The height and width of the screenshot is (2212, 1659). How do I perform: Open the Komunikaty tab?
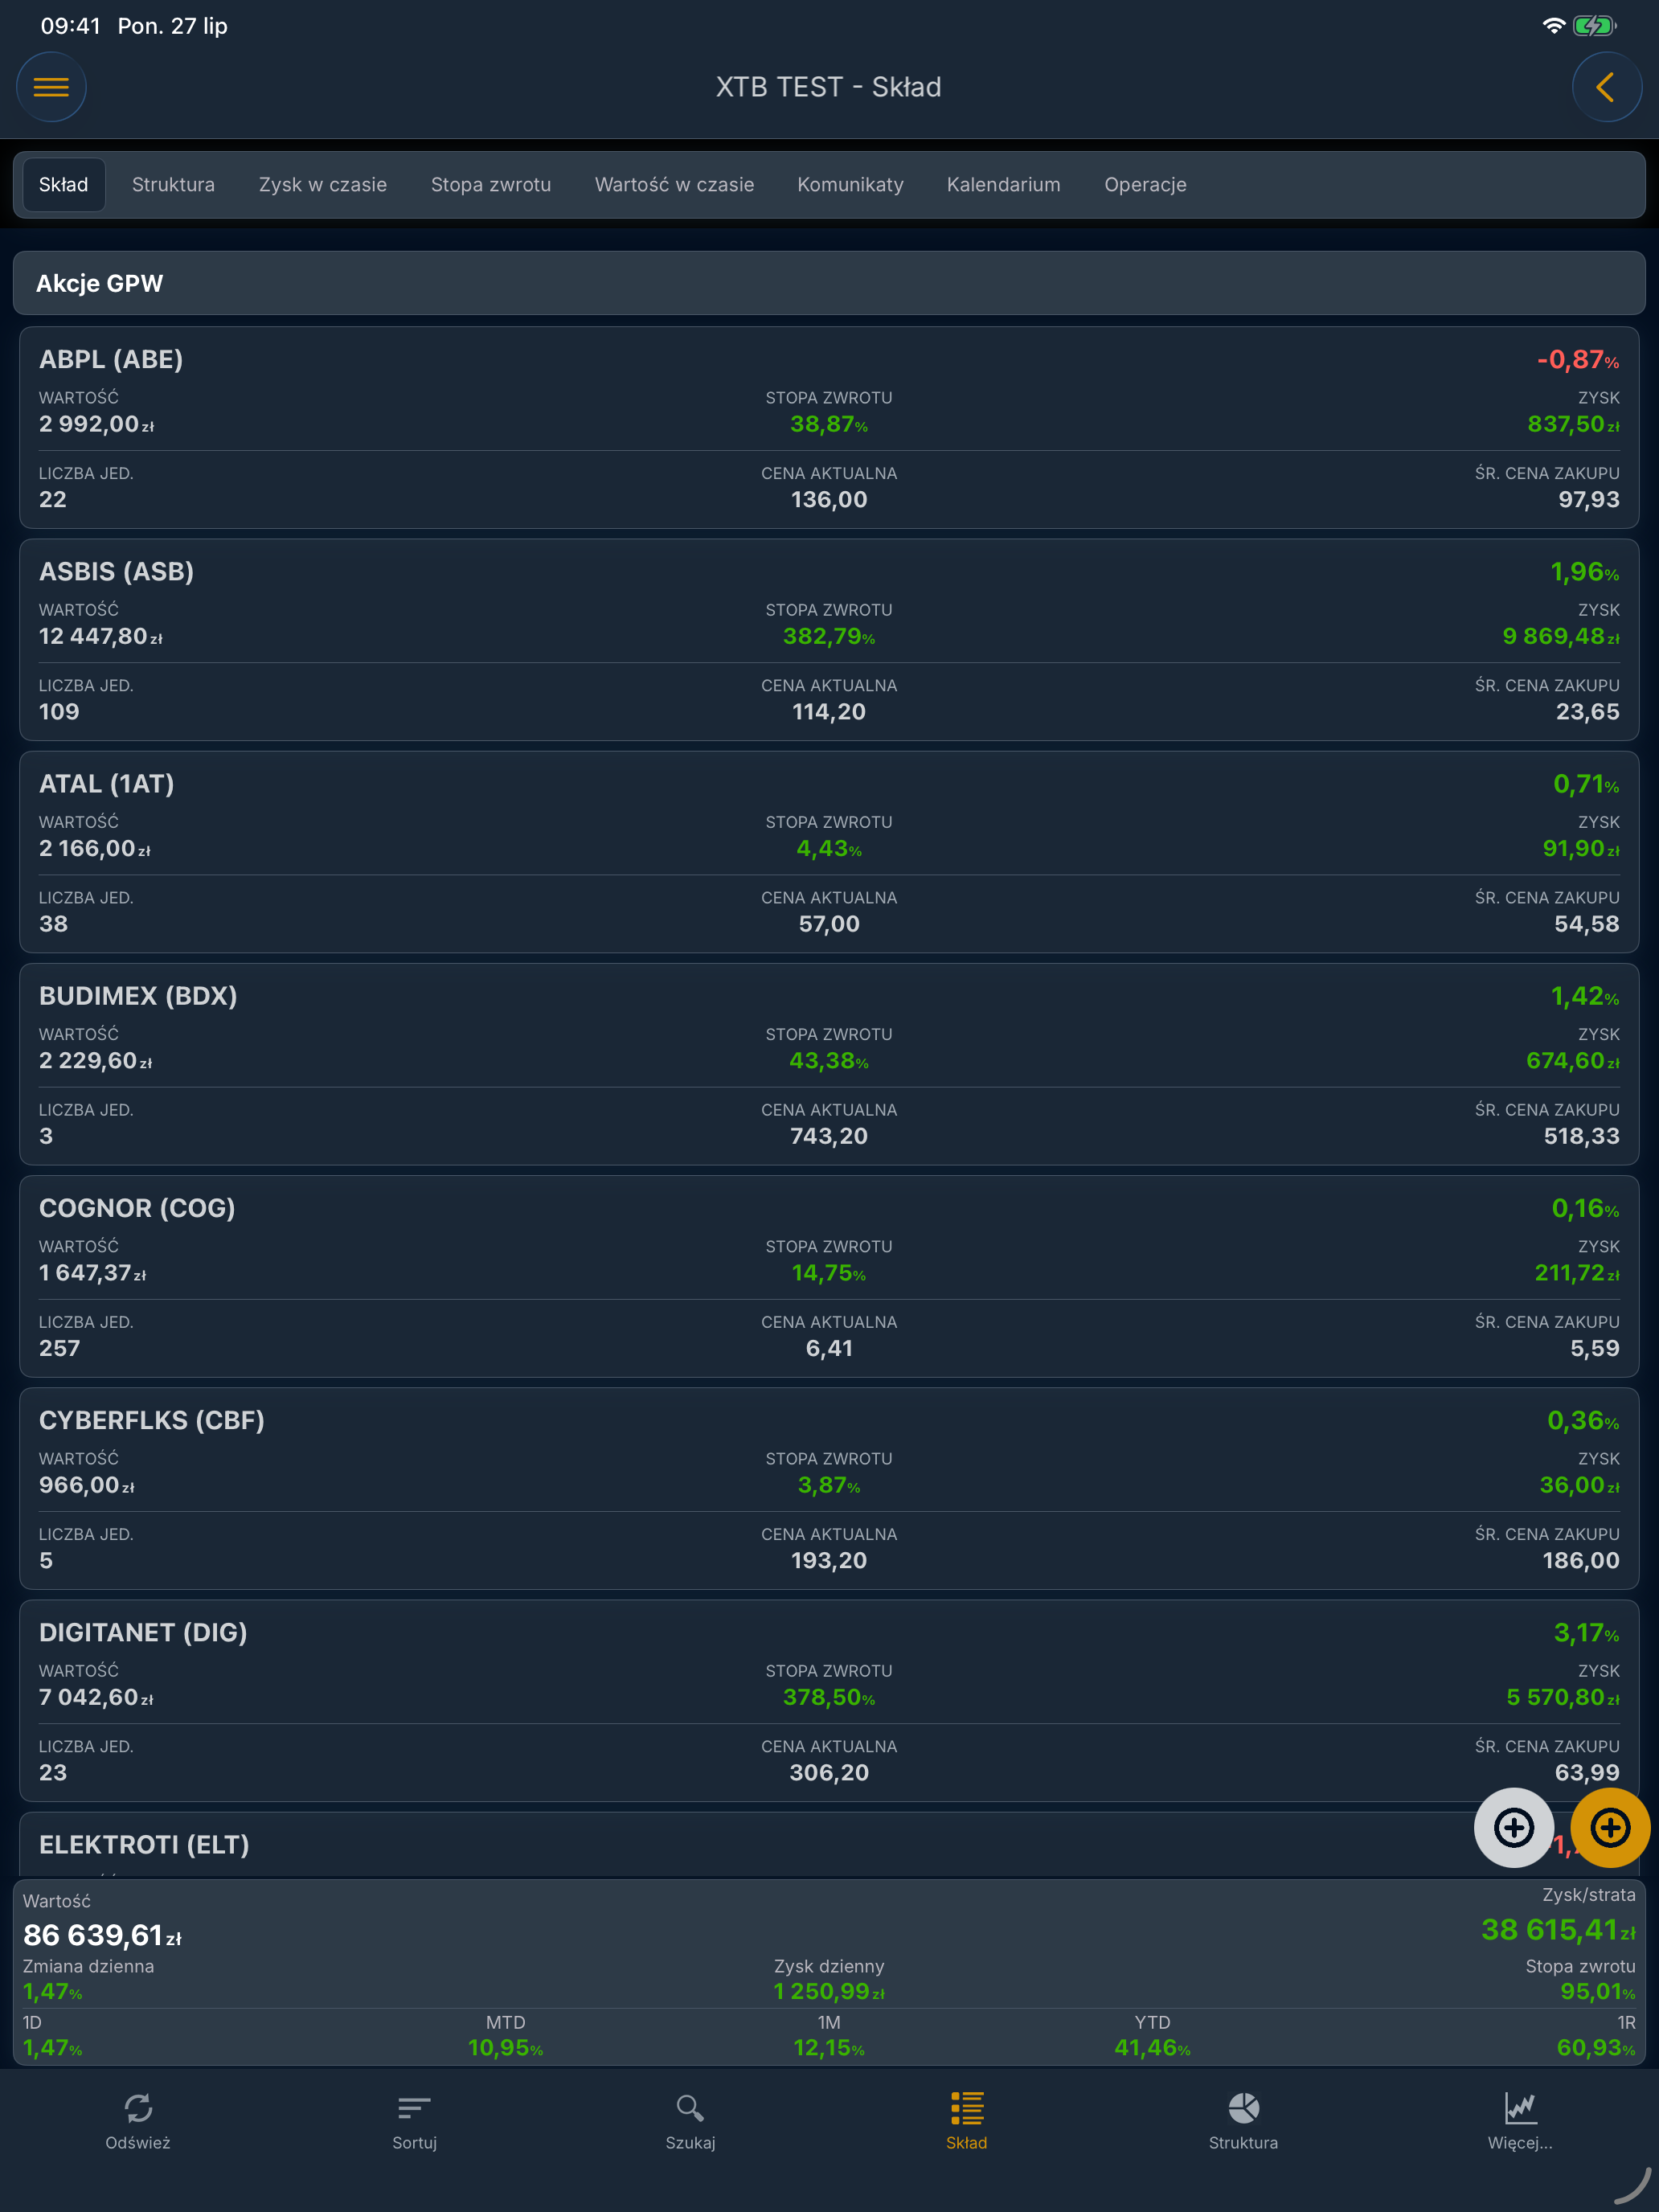850,185
